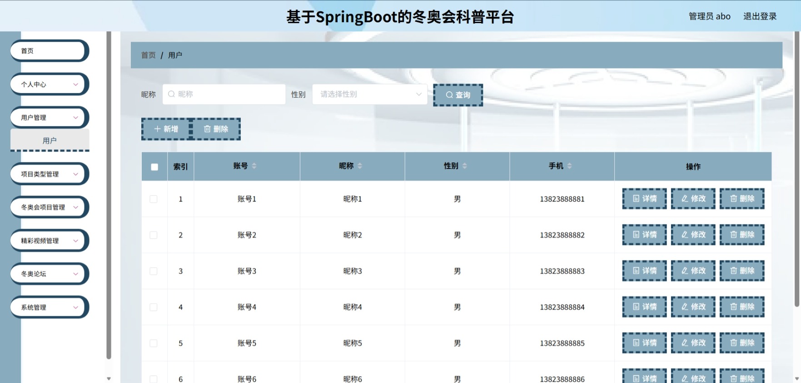Delete the 账号2 row

point(742,235)
